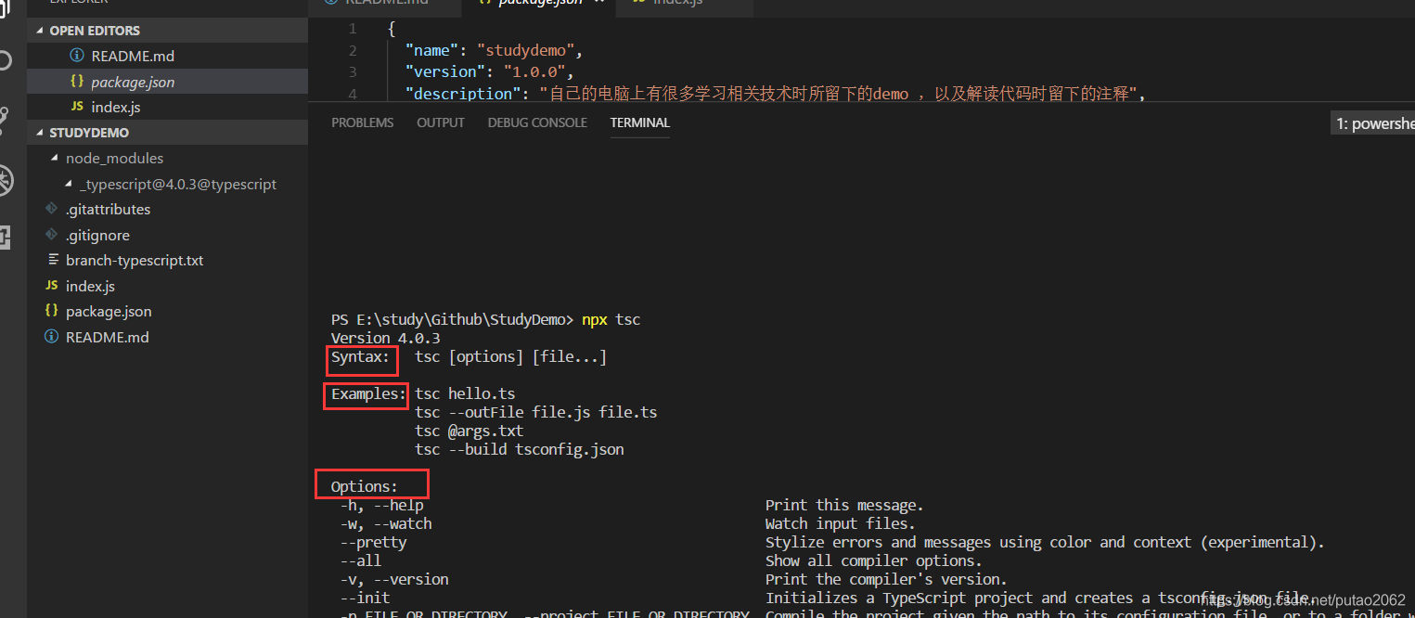Click 'Print the compiler's version.' description text

[885, 580]
